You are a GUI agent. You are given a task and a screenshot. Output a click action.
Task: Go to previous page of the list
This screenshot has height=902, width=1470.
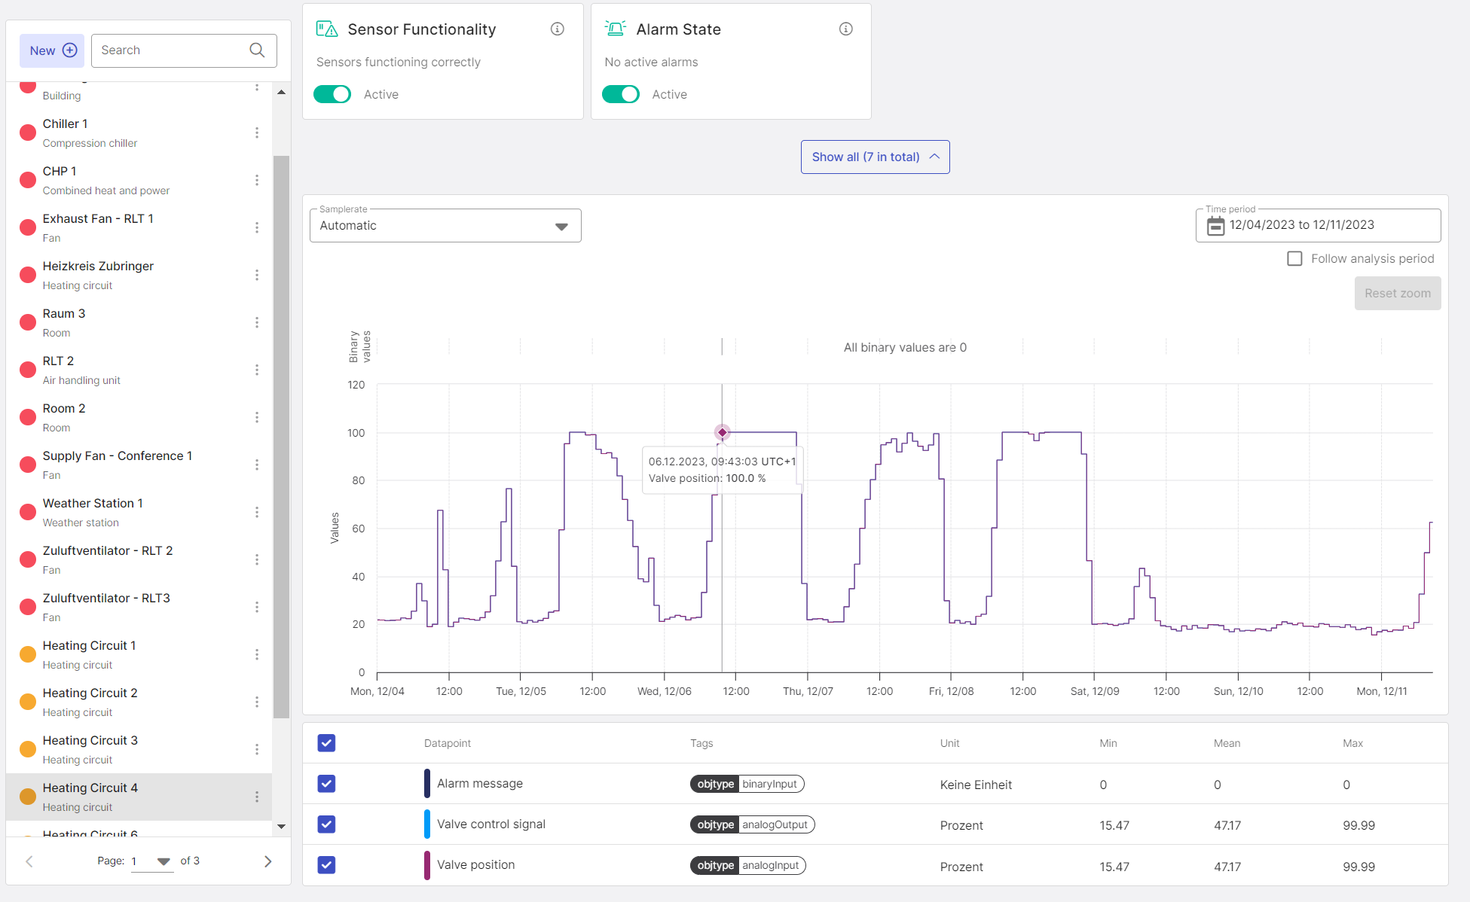[29, 861]
